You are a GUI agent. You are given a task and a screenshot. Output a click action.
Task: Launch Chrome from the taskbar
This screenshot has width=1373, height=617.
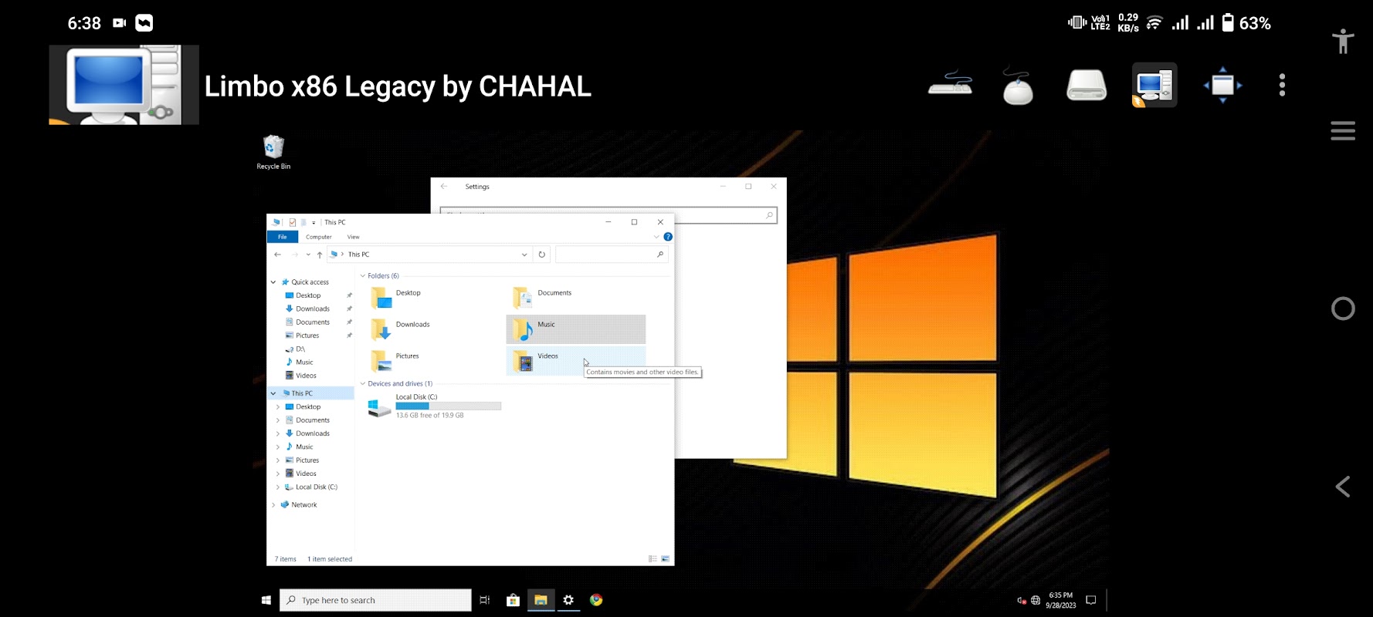pyautogui.click(x=596, y=600)
